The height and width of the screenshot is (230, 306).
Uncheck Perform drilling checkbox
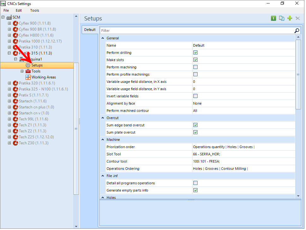pyautogui.click(x=195, y=53)
